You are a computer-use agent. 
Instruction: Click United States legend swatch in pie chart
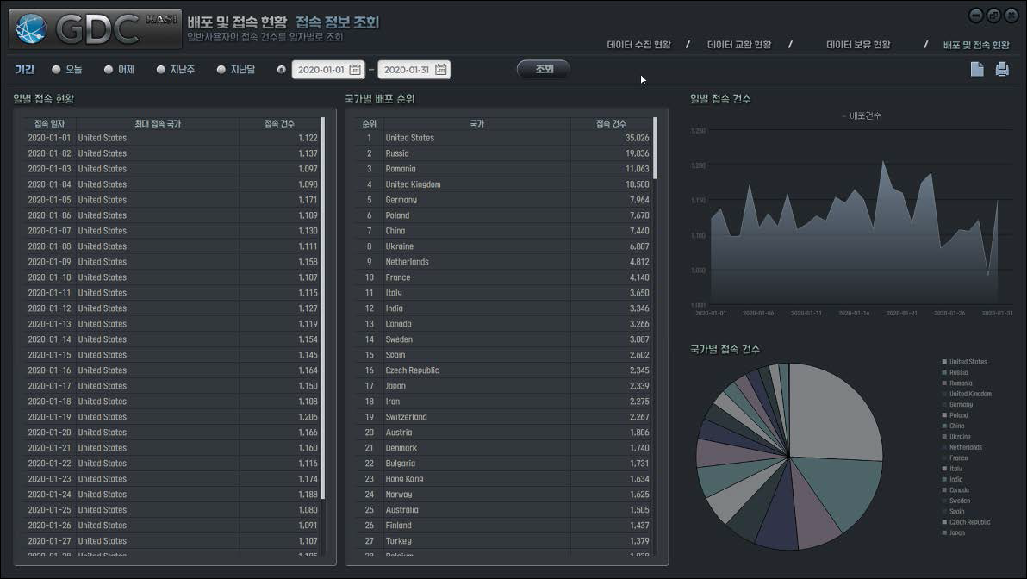coord(943,362)
